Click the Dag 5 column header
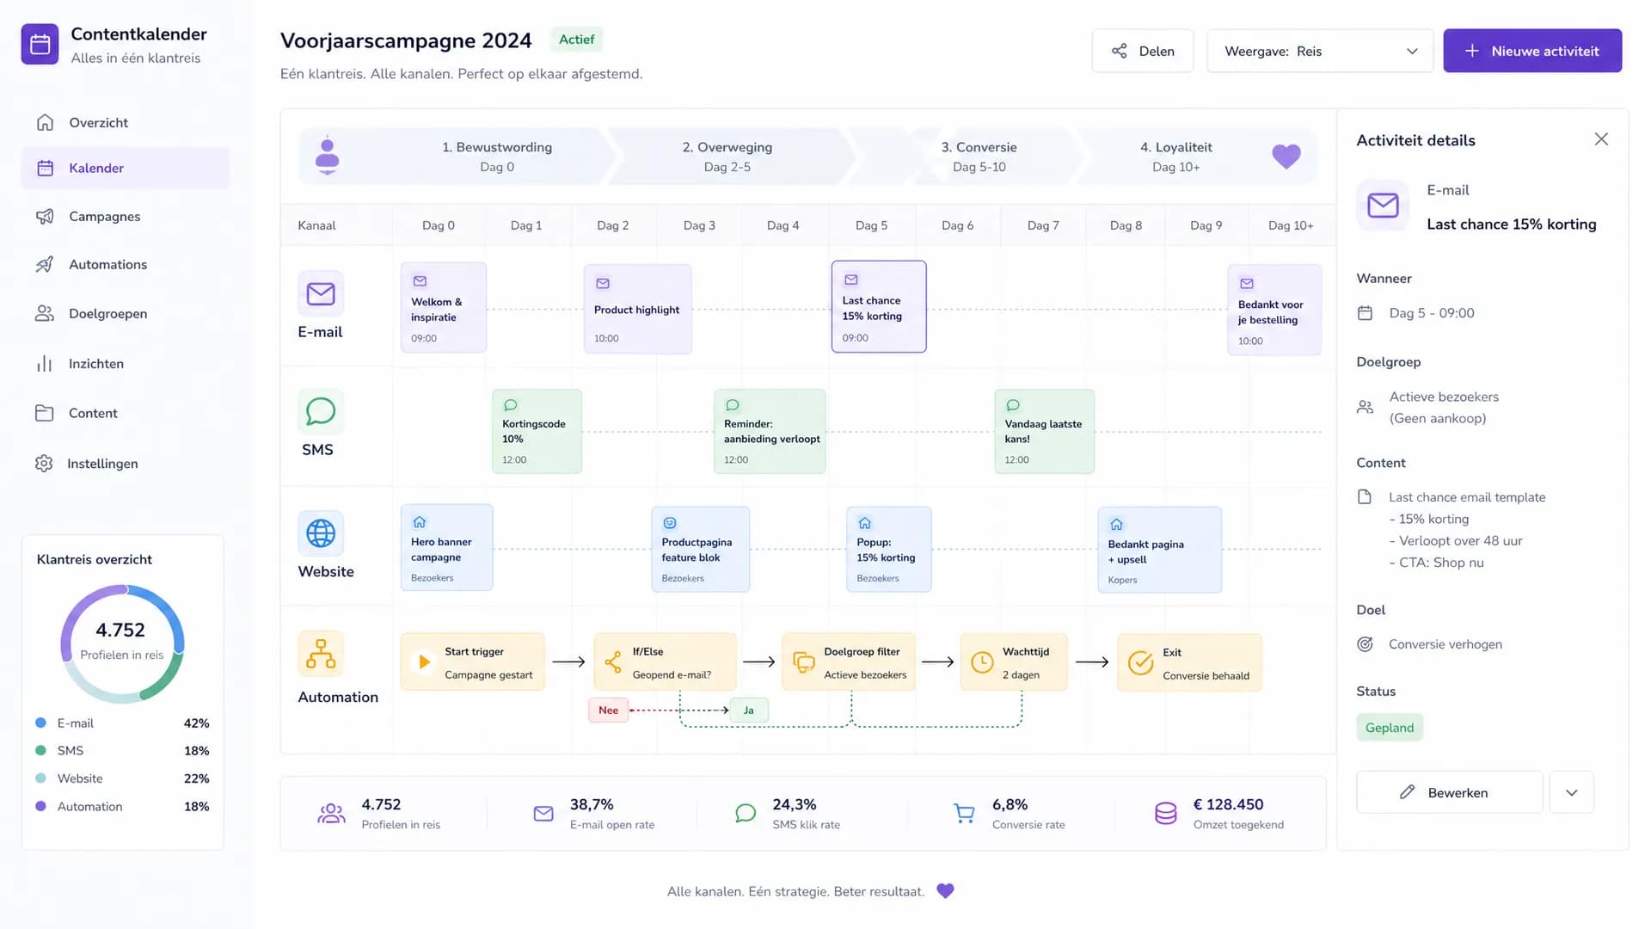The image size is (1651, 929). click(871, 225)
